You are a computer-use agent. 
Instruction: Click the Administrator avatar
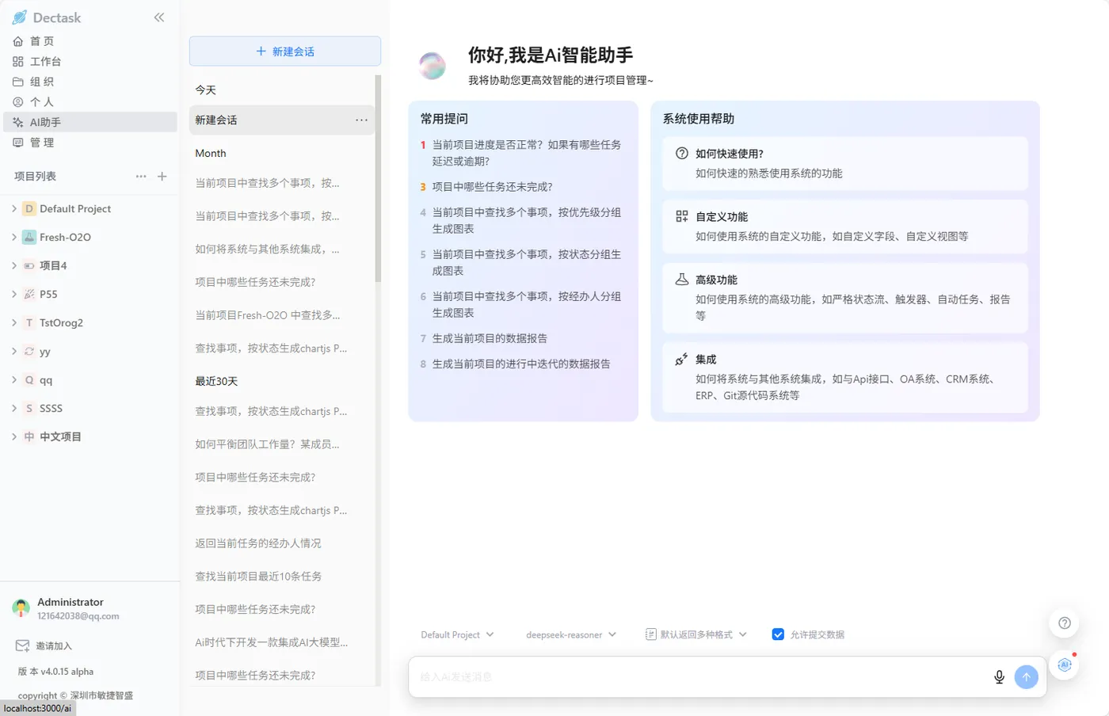(x=21, y=608)
